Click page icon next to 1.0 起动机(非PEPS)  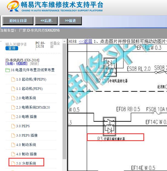coord(13,79)
